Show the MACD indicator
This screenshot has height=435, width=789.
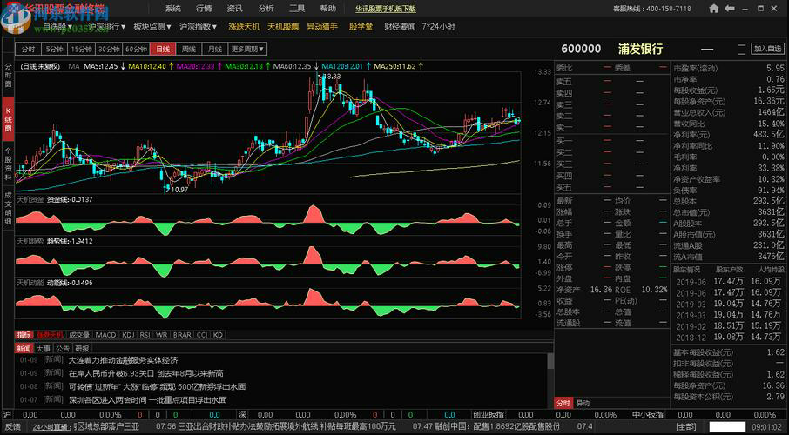click(x=105, y=334)
